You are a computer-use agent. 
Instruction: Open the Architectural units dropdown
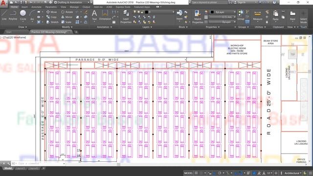[293, 173]
